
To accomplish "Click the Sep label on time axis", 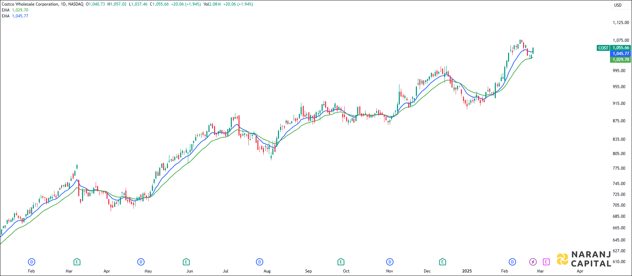I will pos(308,271).
